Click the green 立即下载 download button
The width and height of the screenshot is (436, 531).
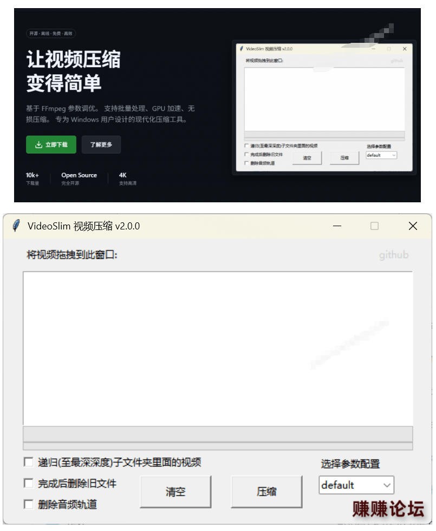click(x=51, y=145)
